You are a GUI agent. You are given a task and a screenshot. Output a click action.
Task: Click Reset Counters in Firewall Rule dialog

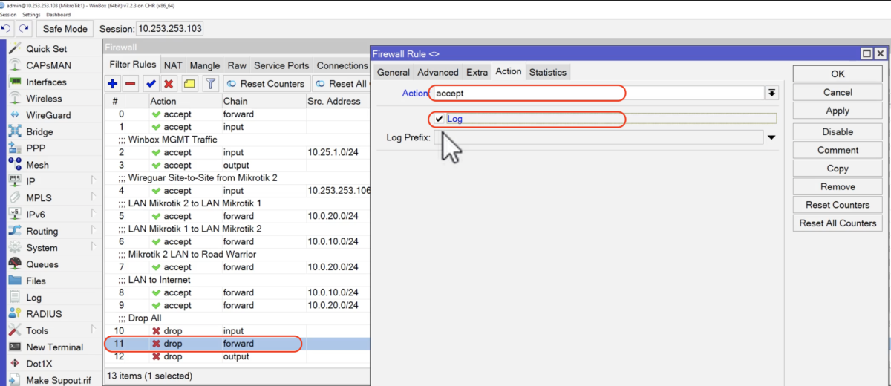tap(838, 205)
